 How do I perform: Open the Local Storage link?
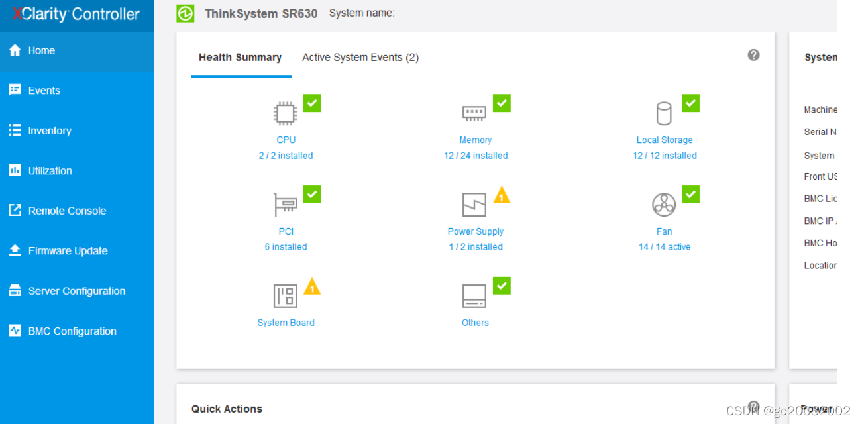click(x=665, y=140)
